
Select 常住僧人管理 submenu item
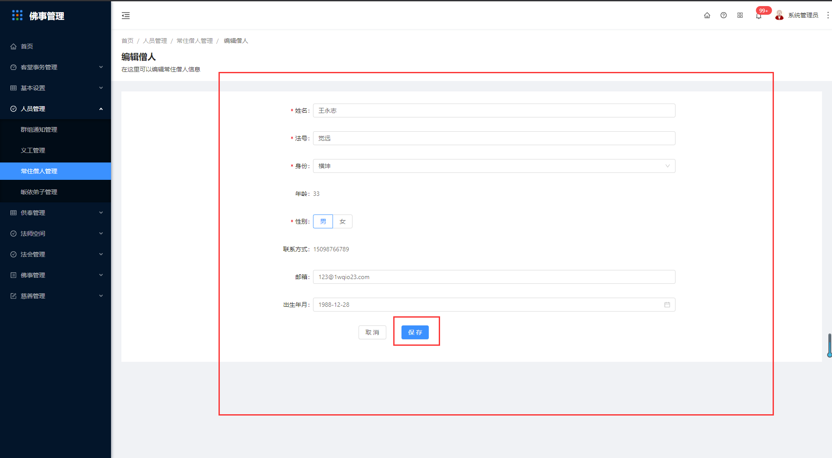point(55,171)
